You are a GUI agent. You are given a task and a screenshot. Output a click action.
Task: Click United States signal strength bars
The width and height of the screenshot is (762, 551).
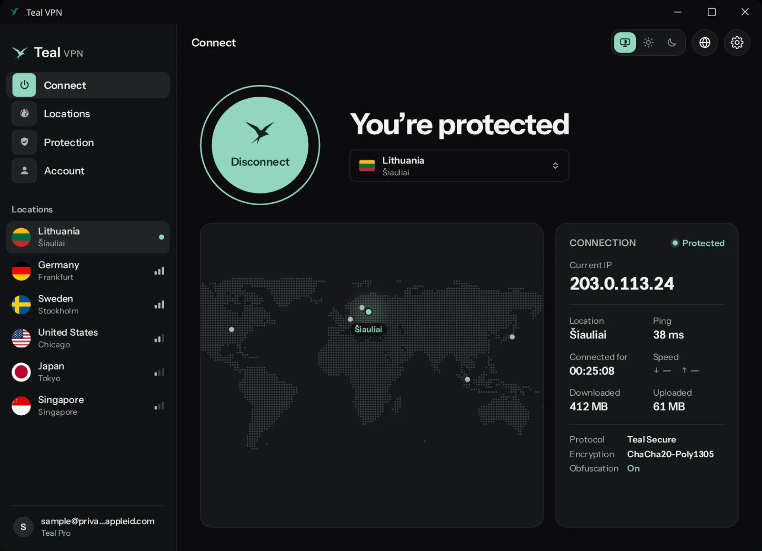159,339
